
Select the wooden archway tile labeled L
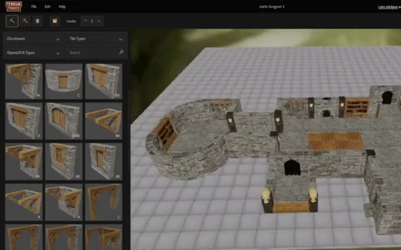pos(104,202)
